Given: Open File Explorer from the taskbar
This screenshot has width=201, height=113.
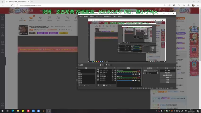Looking at the screenshot, I should click(x=18, y=111).
